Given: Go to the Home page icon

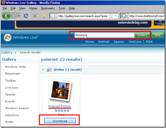Looking at the screenshot, I should coord(44,16).
